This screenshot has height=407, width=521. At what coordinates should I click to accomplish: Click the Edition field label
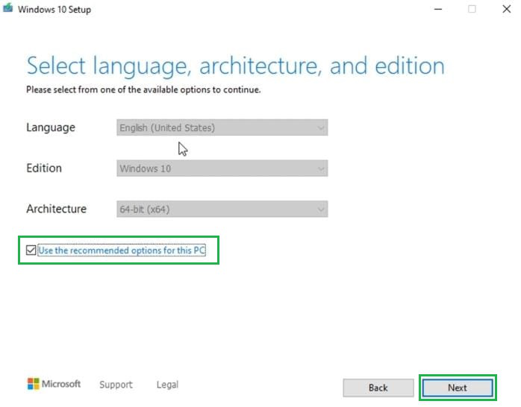[x=44, y=168]
